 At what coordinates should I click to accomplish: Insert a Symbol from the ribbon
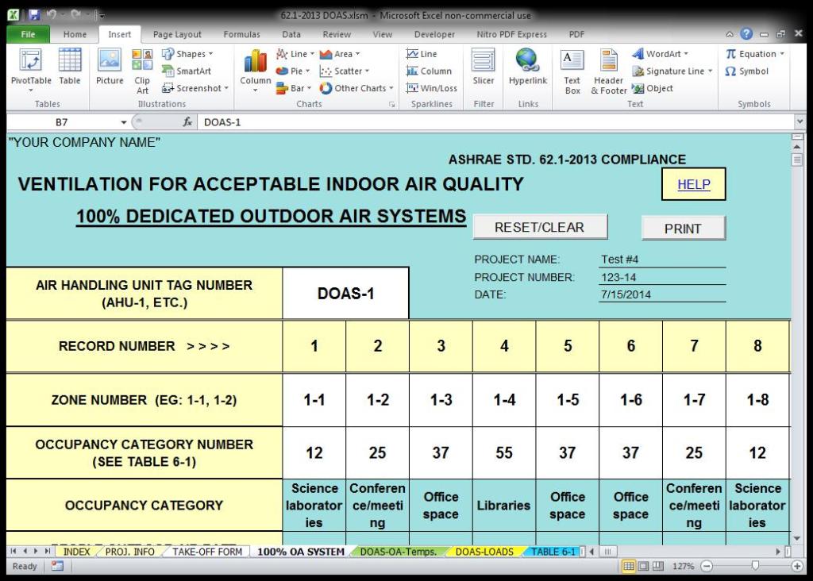click(x=746, y=71)
